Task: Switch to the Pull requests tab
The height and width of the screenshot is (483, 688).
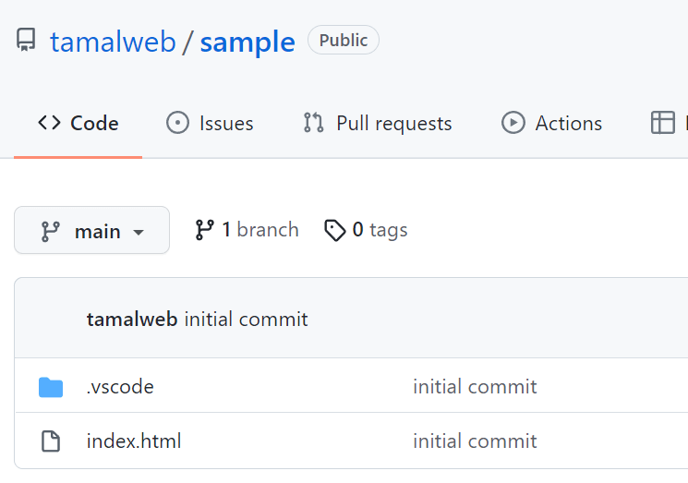Action: (x=378, y=123)
